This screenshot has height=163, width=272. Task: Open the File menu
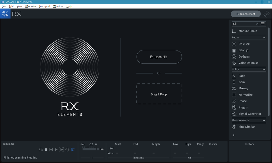coord(4,6)
